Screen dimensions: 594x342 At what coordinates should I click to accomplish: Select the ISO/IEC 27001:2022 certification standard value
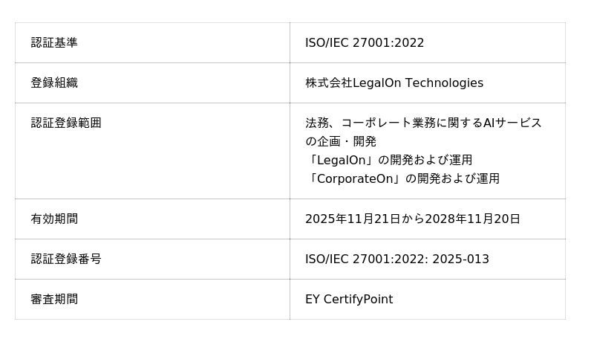[x=365, y=43]
